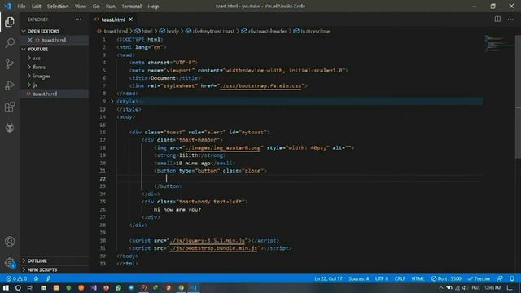This screenshot has width=521, height=293.
Task: Open the View menu
Action: click(81, 6)
